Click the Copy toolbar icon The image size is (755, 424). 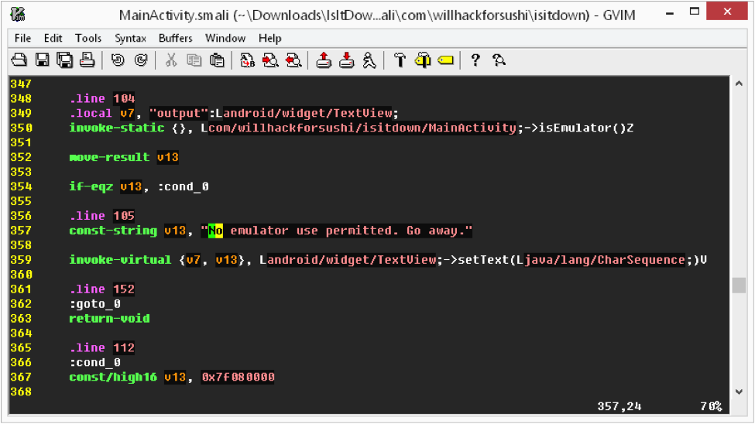point(194,60)
